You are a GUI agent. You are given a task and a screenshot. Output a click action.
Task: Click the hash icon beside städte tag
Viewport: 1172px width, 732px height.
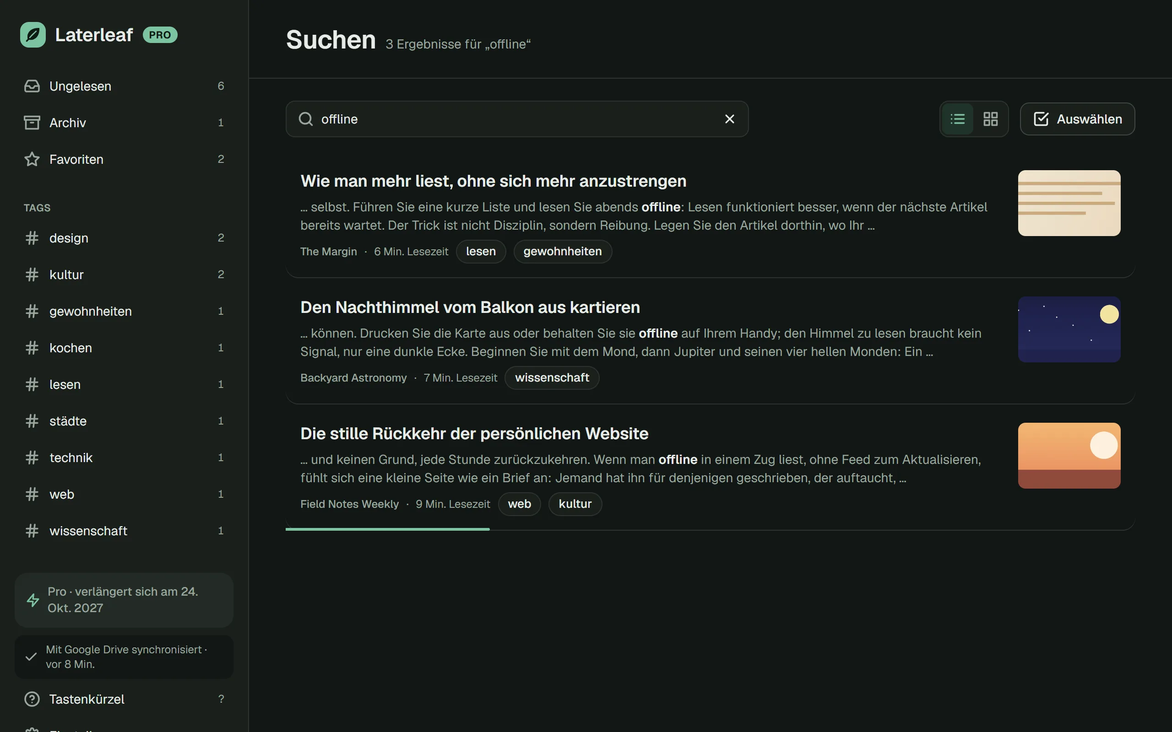click(x=32, y=421)
